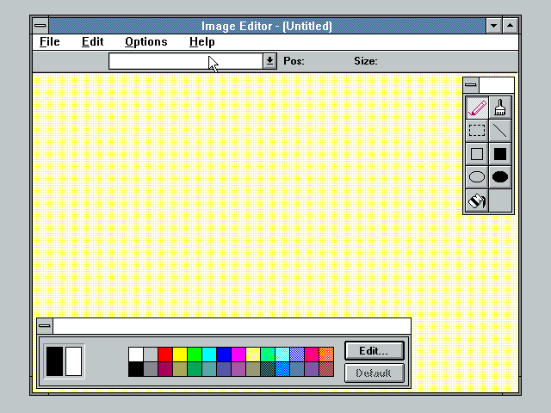Image resolution: width=551 pixels, height=413 pixels.
Task: Pick the hot pink swatch
Action: click(312, 354)
